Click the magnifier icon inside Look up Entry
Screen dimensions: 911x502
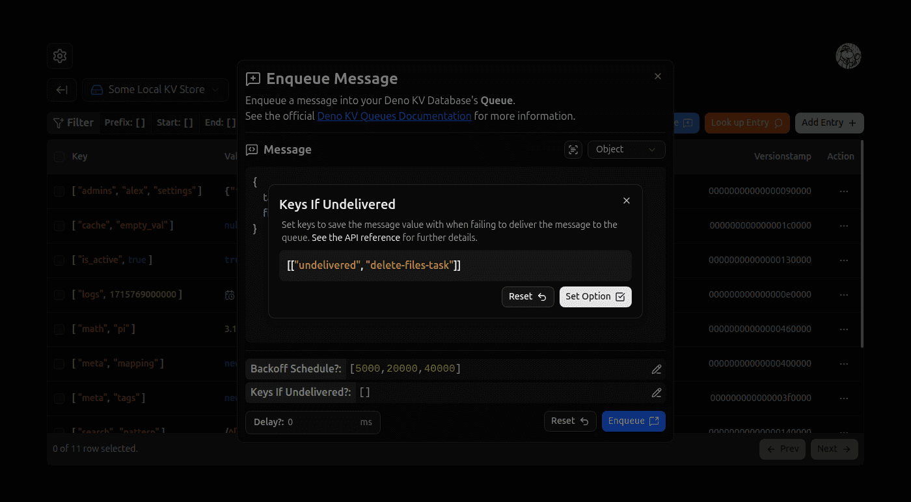tap(778, 122)
